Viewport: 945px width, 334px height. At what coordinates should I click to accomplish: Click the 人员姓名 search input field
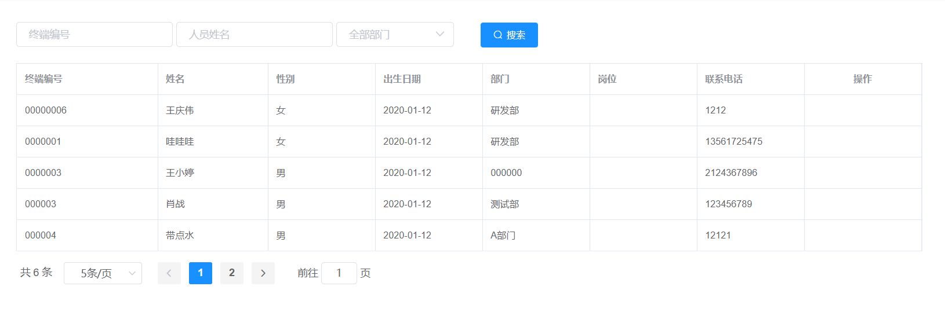coord(255,35)
